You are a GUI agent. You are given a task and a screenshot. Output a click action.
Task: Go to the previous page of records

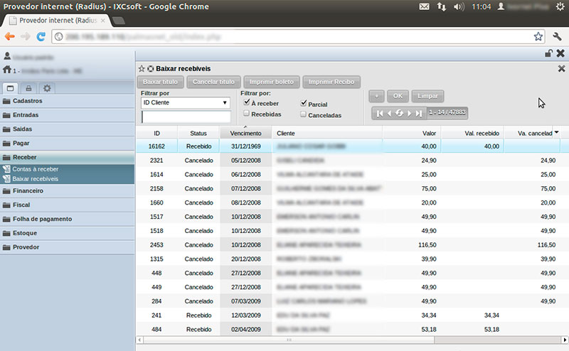coord(389,114)
